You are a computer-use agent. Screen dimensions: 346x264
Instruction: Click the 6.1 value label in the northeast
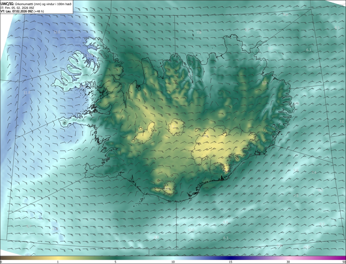tap(309, 50)
